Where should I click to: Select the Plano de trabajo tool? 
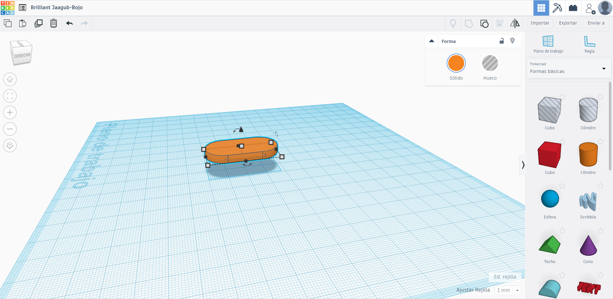548,44
